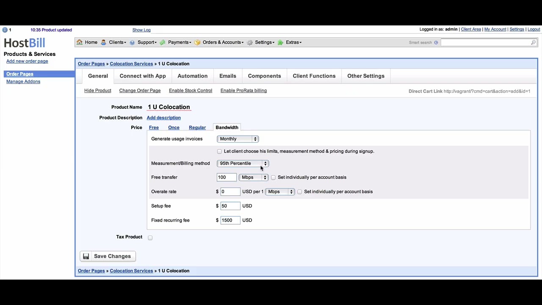The image size is (542, 305).
Task: Select the Bandwidth price tab
Action: [x=227, y=128]
